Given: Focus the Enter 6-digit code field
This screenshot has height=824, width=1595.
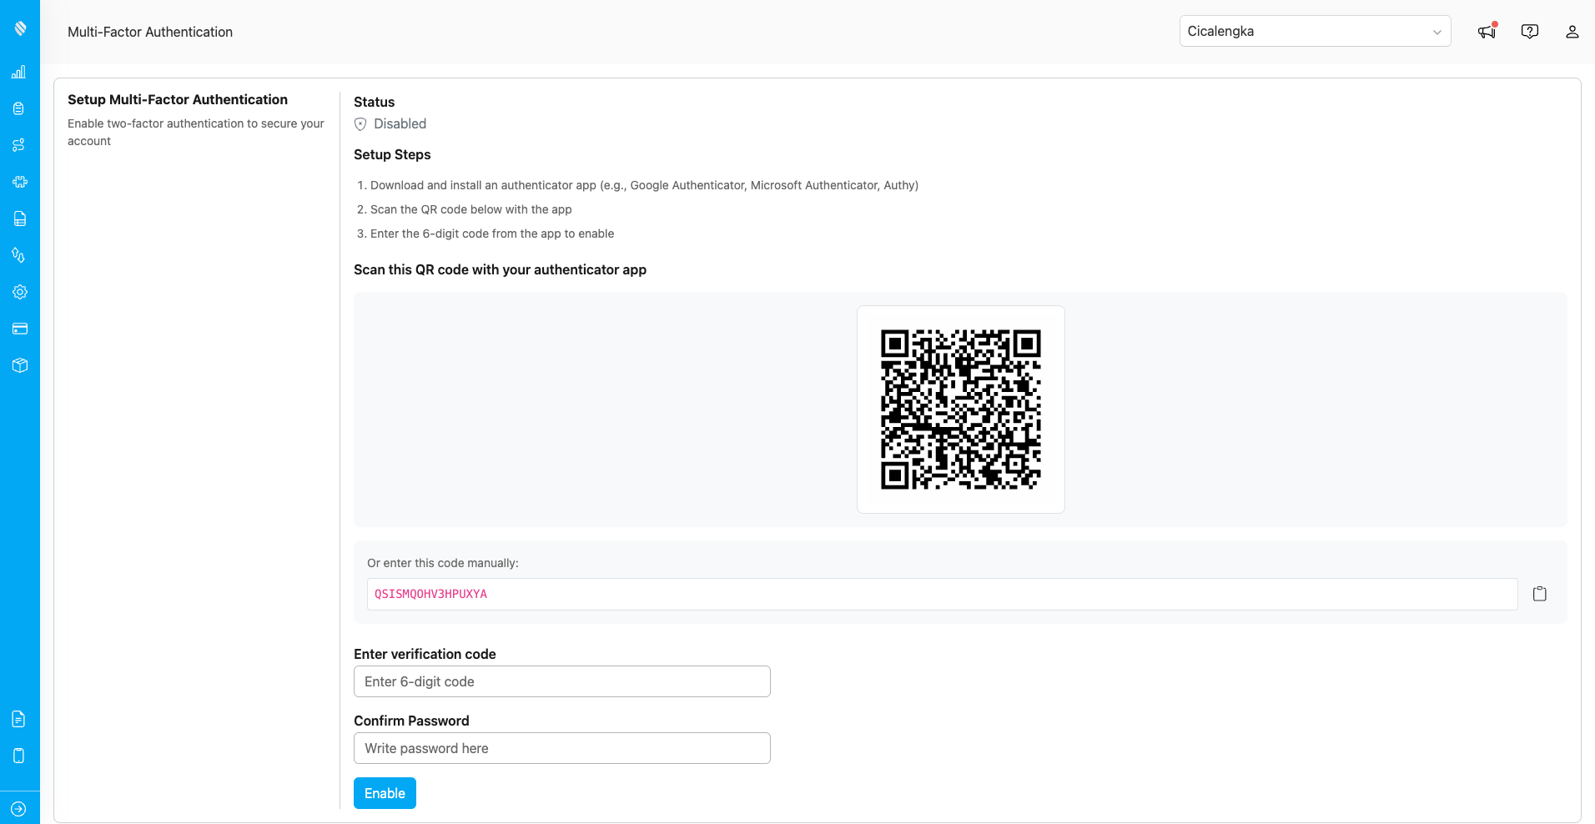Looking at the screenshot, I should click(562, 681).
